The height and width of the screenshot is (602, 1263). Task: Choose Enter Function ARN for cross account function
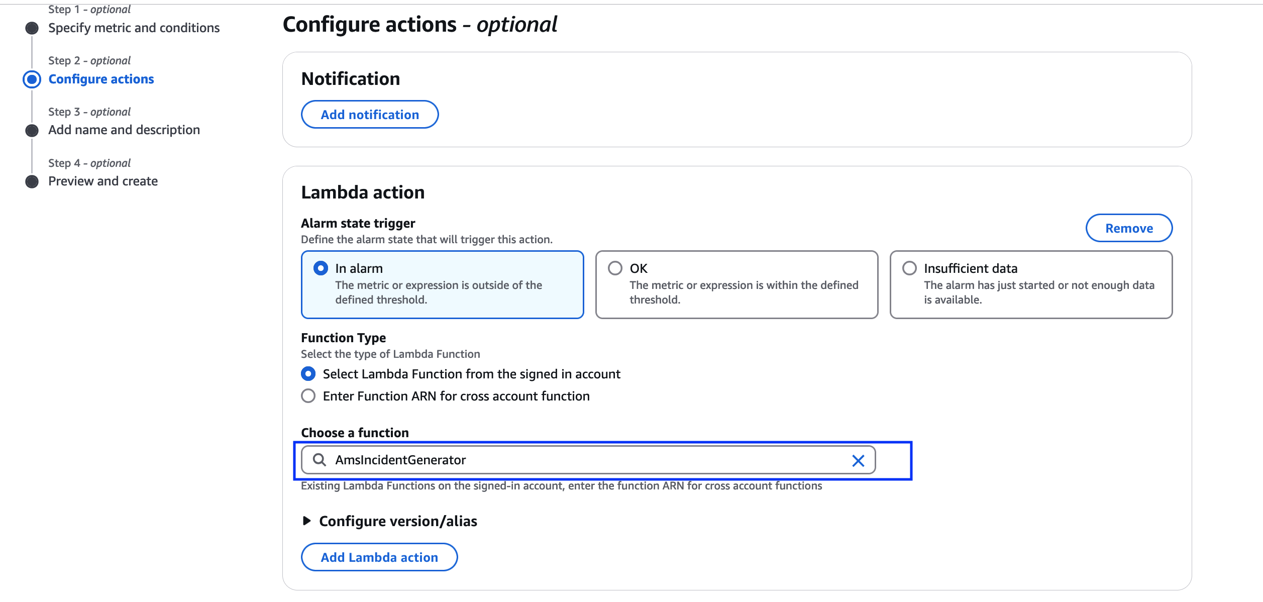tap(308, 396)
